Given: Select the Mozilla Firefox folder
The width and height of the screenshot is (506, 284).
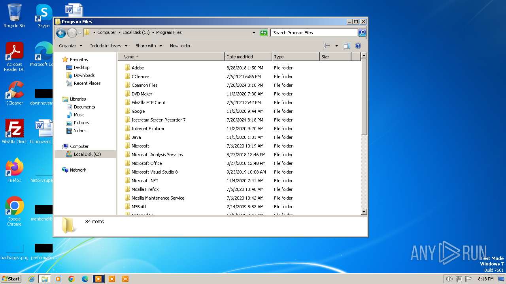Looking at the screenshot, I should [x=145, y=189].
